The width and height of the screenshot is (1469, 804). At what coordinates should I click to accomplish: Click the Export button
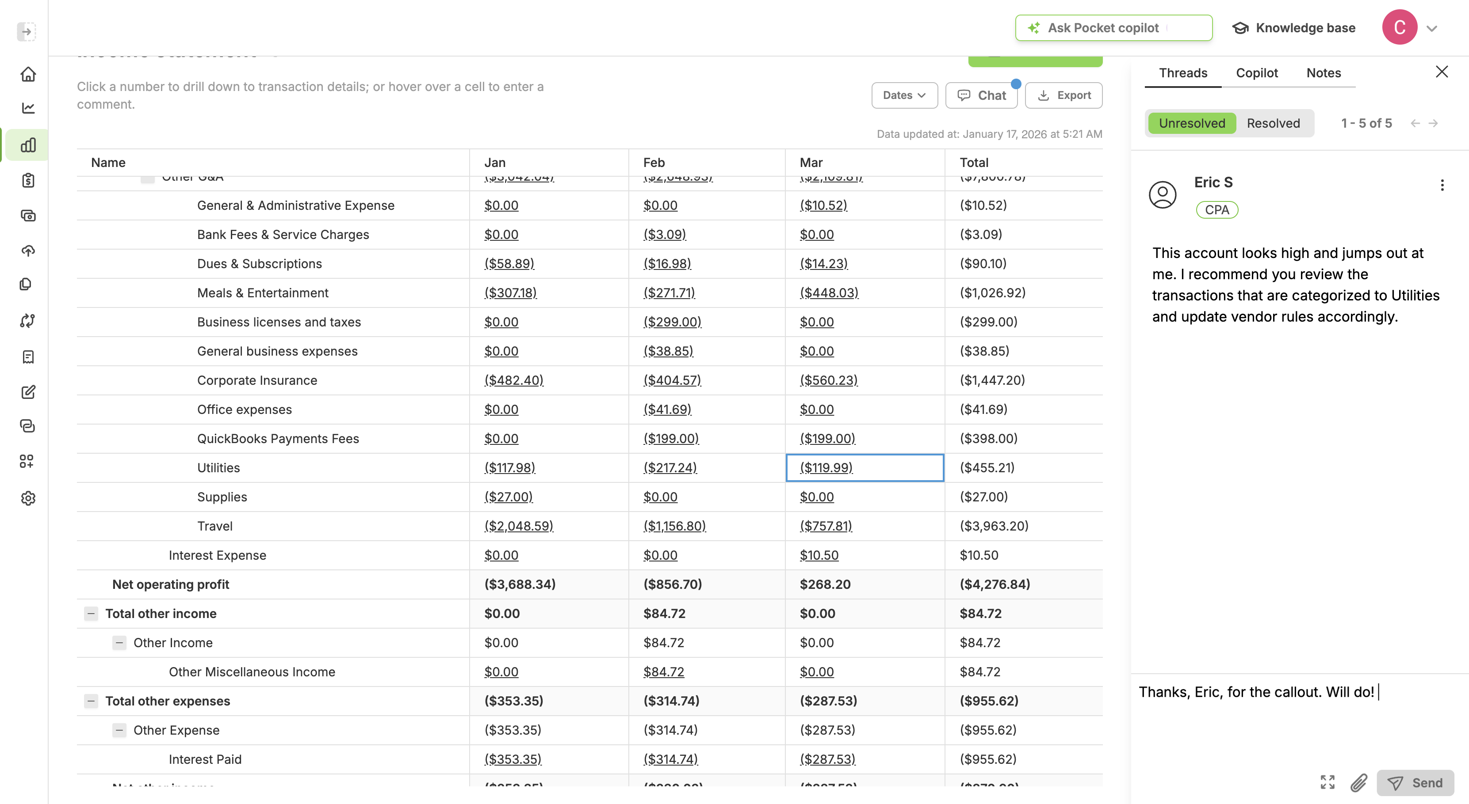click(1063, 95)
